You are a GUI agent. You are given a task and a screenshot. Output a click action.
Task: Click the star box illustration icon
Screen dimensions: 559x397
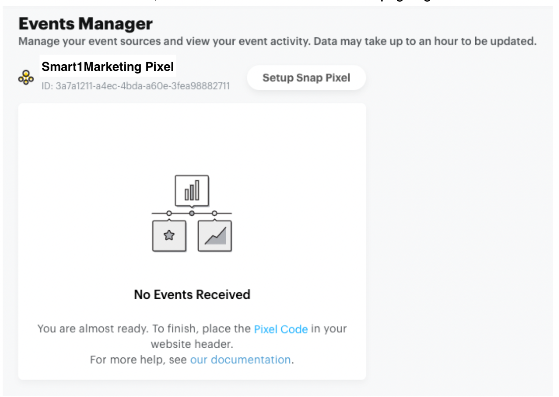pos(169,236)
